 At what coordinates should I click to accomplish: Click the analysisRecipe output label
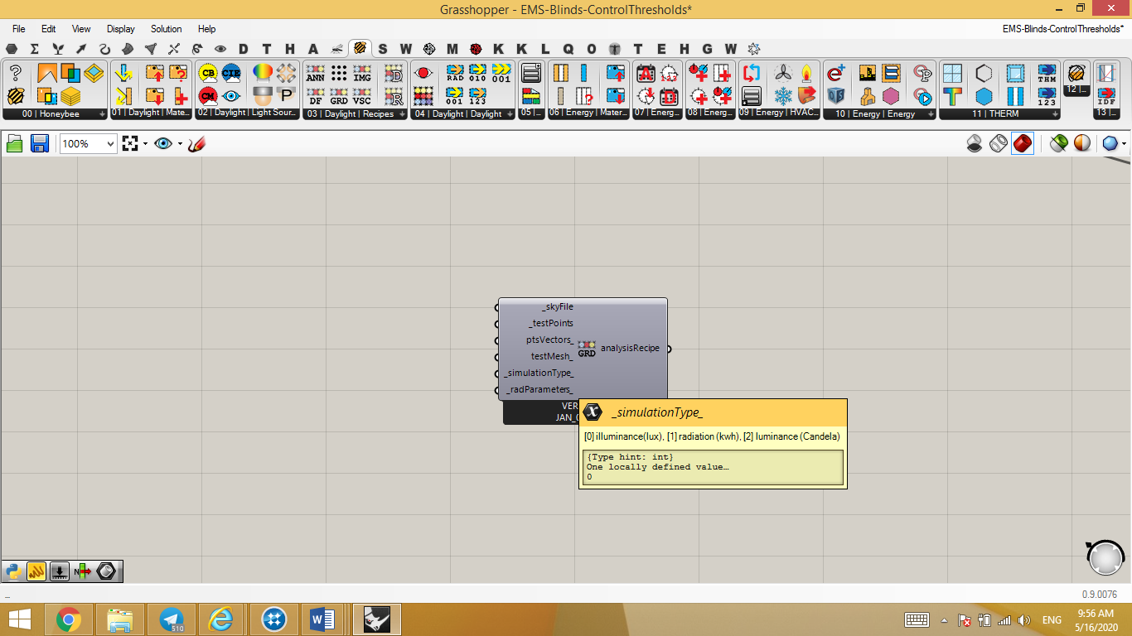tap(630, 348)
